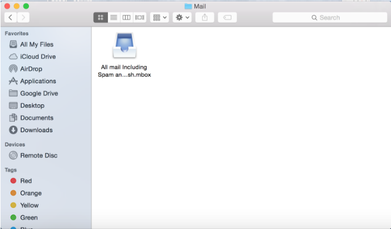Click the Tags section header
This screenshot has height=229, width=391.
click(x=11, y=170)
